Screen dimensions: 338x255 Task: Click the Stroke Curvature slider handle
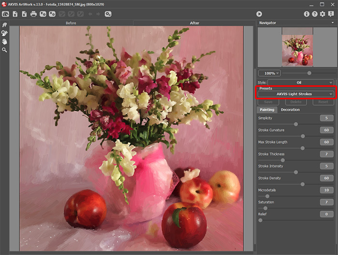303,136
